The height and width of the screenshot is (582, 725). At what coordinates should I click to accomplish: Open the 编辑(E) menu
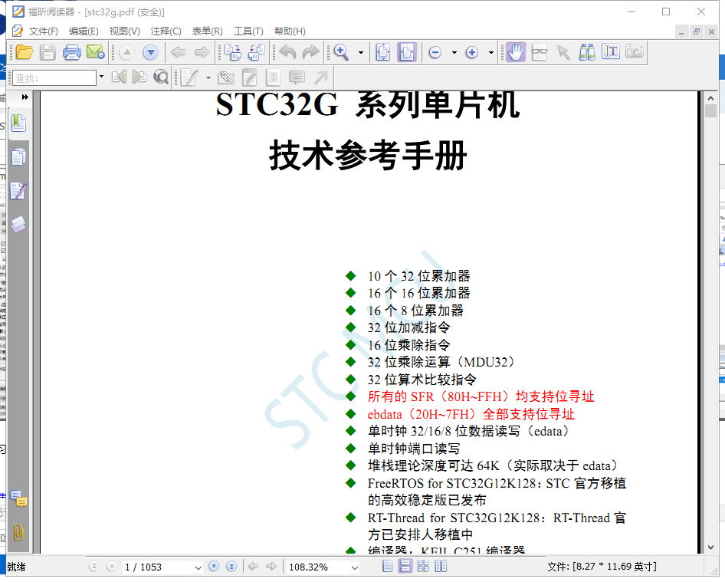(84, 31)
